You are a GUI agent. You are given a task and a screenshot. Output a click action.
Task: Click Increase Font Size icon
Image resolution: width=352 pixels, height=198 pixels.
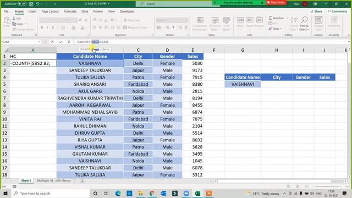pos(80,20)
